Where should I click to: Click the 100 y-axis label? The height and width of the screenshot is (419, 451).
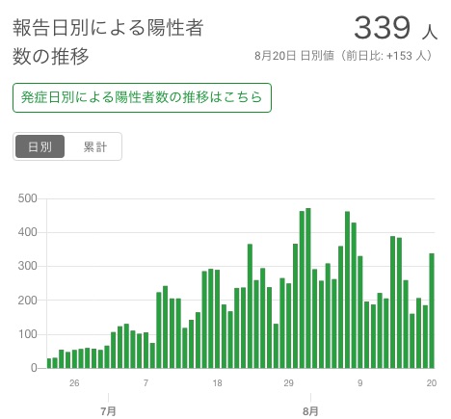coord(28,334)
